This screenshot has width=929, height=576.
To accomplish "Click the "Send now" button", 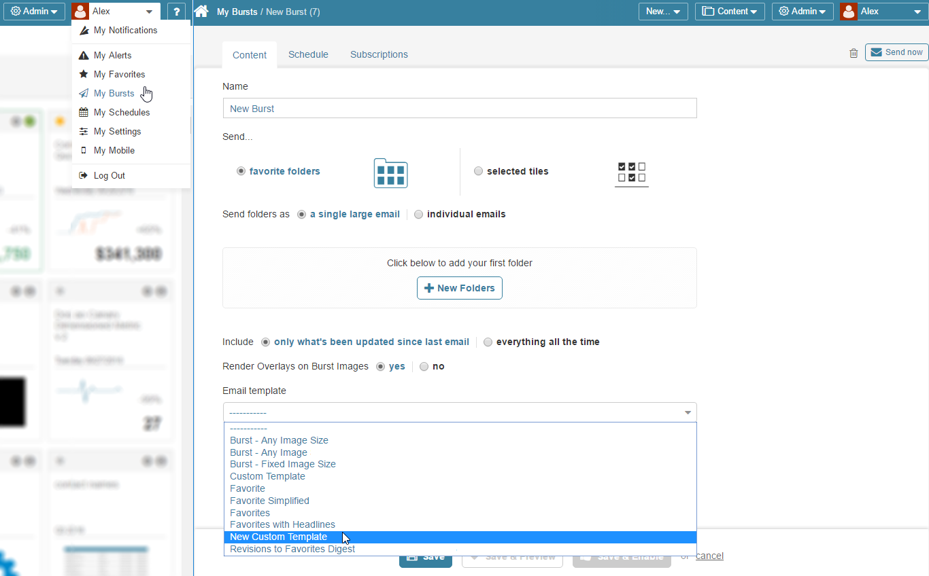I will click(896, 52).
